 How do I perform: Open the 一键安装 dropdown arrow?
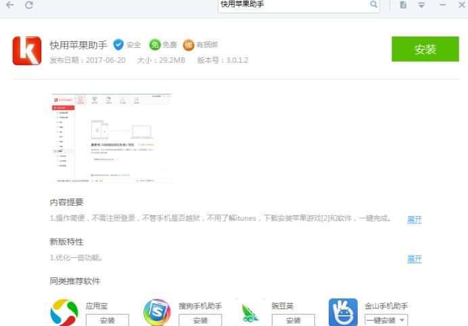[x=402, y=321]
